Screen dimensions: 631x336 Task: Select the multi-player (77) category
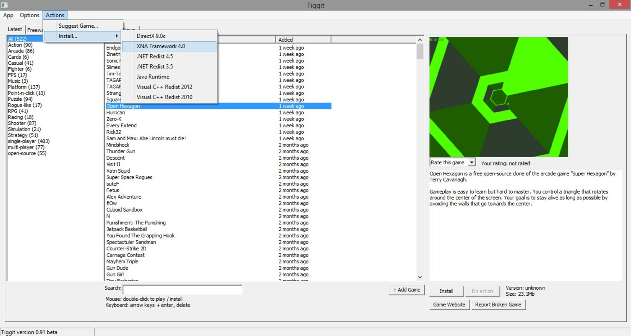coord(26,147)
